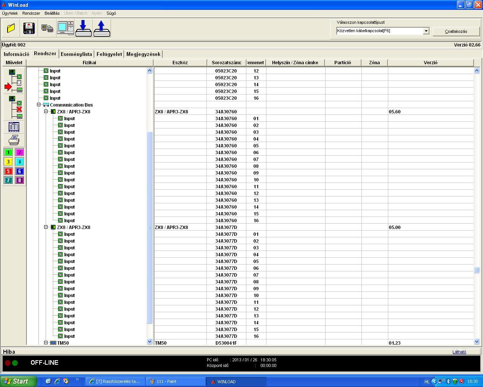Open the Rendszer menu in menu bar
Screen dimensions: 483x387
pyautogui.click(x=31, y=13)
